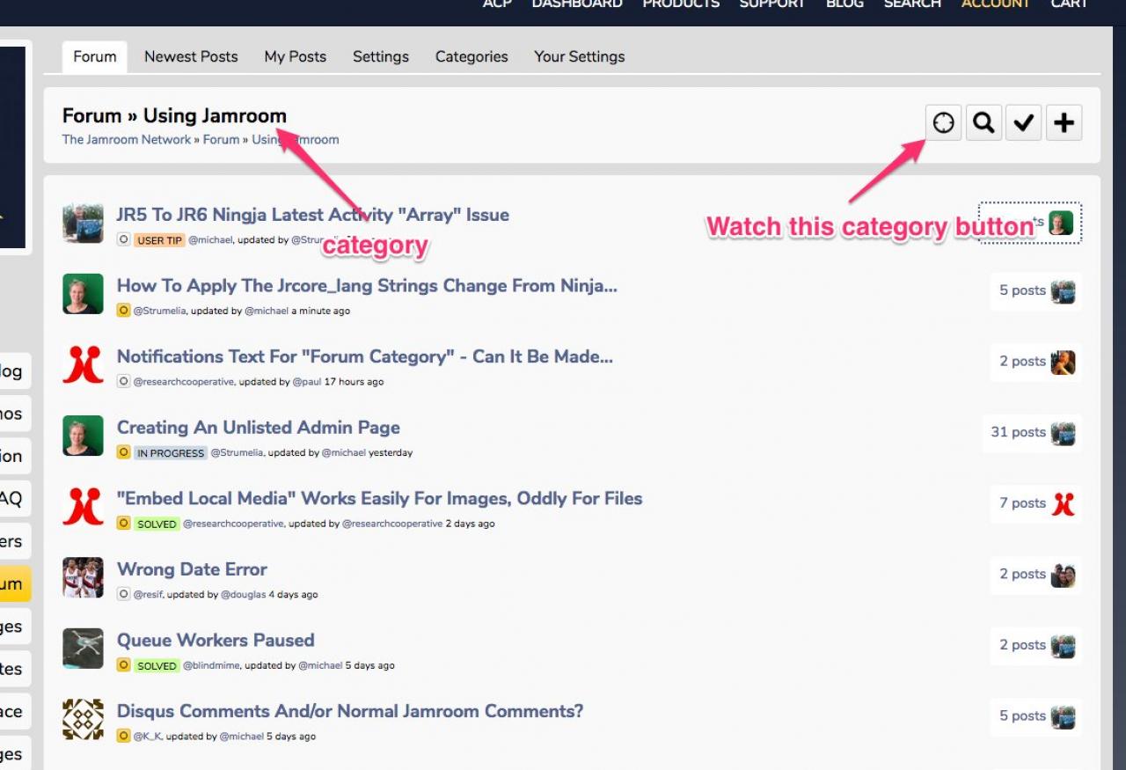
Task: Switch to the Newest Posts tab
Action: coord(191,56)
